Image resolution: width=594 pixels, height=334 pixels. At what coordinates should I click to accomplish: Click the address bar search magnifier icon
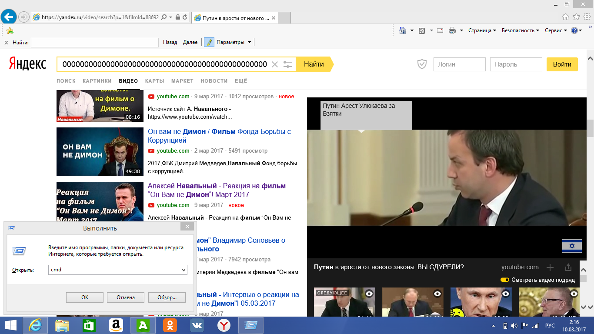pos(164,17)
